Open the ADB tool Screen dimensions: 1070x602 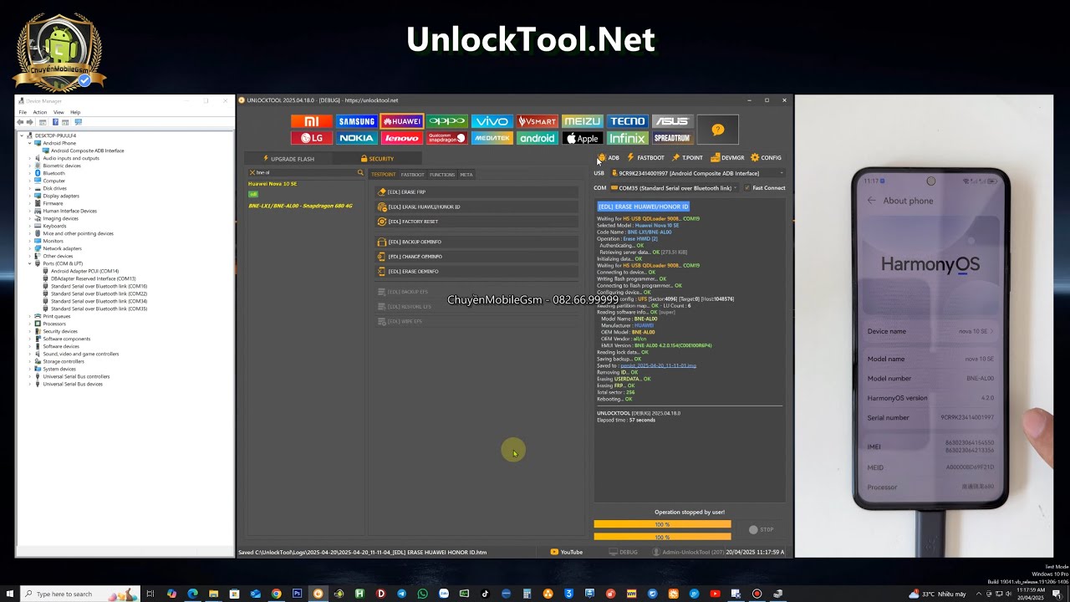point(609,158)
